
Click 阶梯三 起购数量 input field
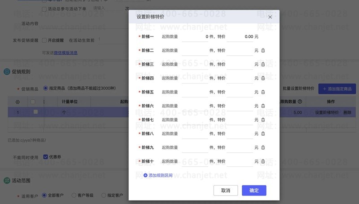[195, 65]
